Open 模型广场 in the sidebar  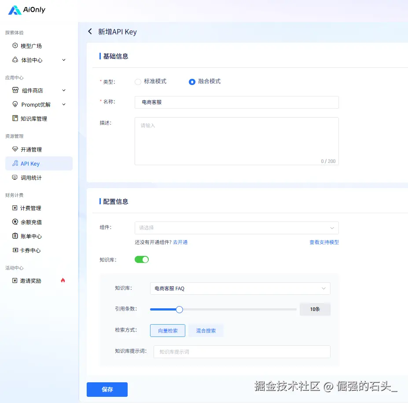click(31, 46)
